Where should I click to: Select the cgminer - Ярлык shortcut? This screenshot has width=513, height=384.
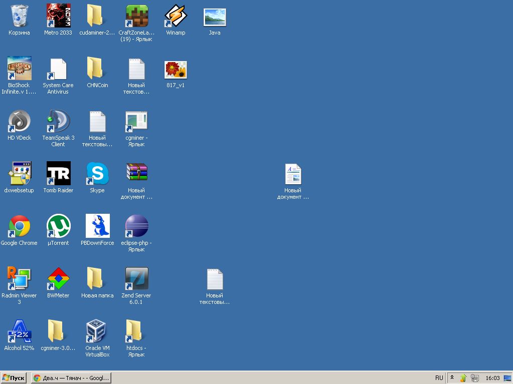tap(136, 122)
